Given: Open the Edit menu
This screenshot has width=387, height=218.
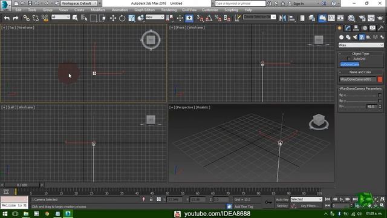Looking at the screenshot, I should 18,10.
